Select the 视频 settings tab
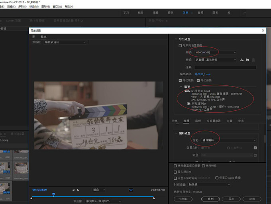Viewport: 271px width, 204px height. (187, 121)
